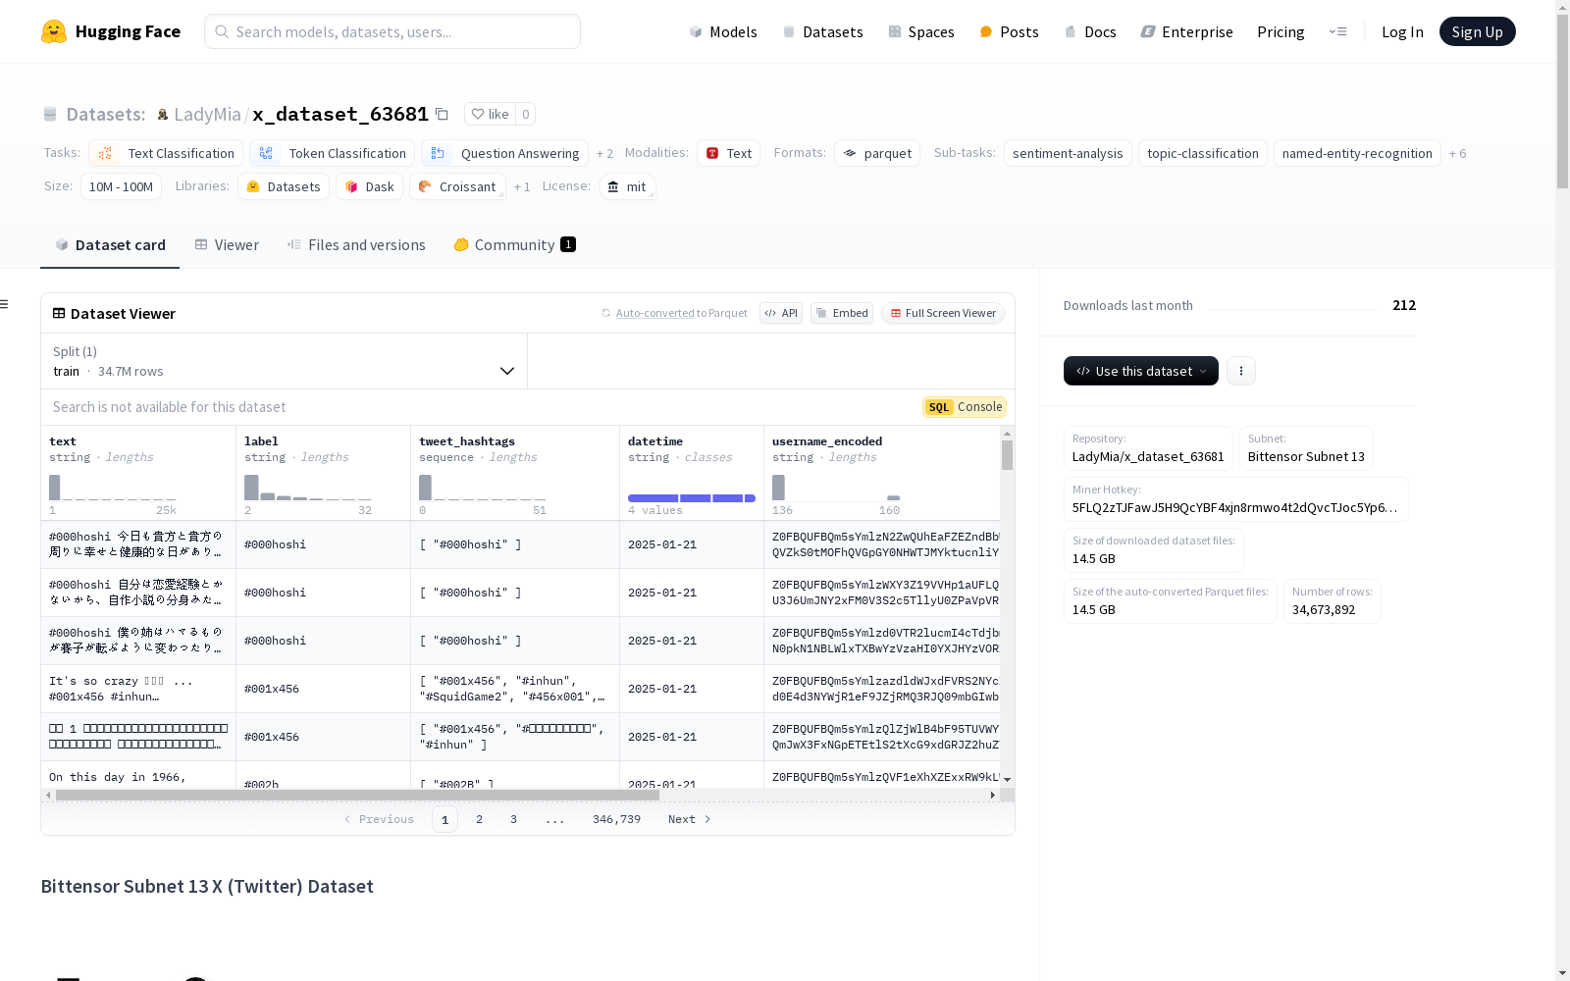This screenshot has width=1570, height=981.
Task: Select the Croissant library tag
Action: click(457, 186)
